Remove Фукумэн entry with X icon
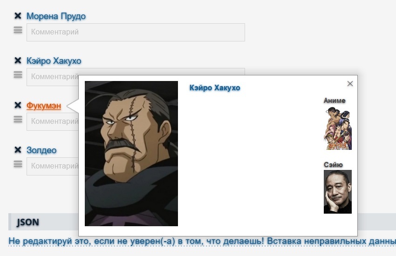396x256 pixels. tap(18, 105)
